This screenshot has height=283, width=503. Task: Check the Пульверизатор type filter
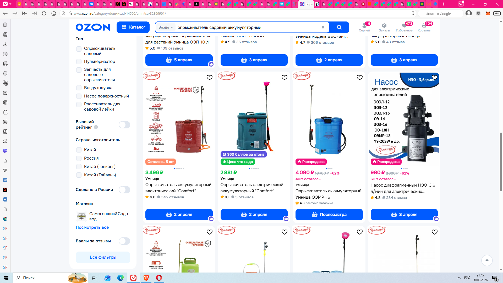79,62
